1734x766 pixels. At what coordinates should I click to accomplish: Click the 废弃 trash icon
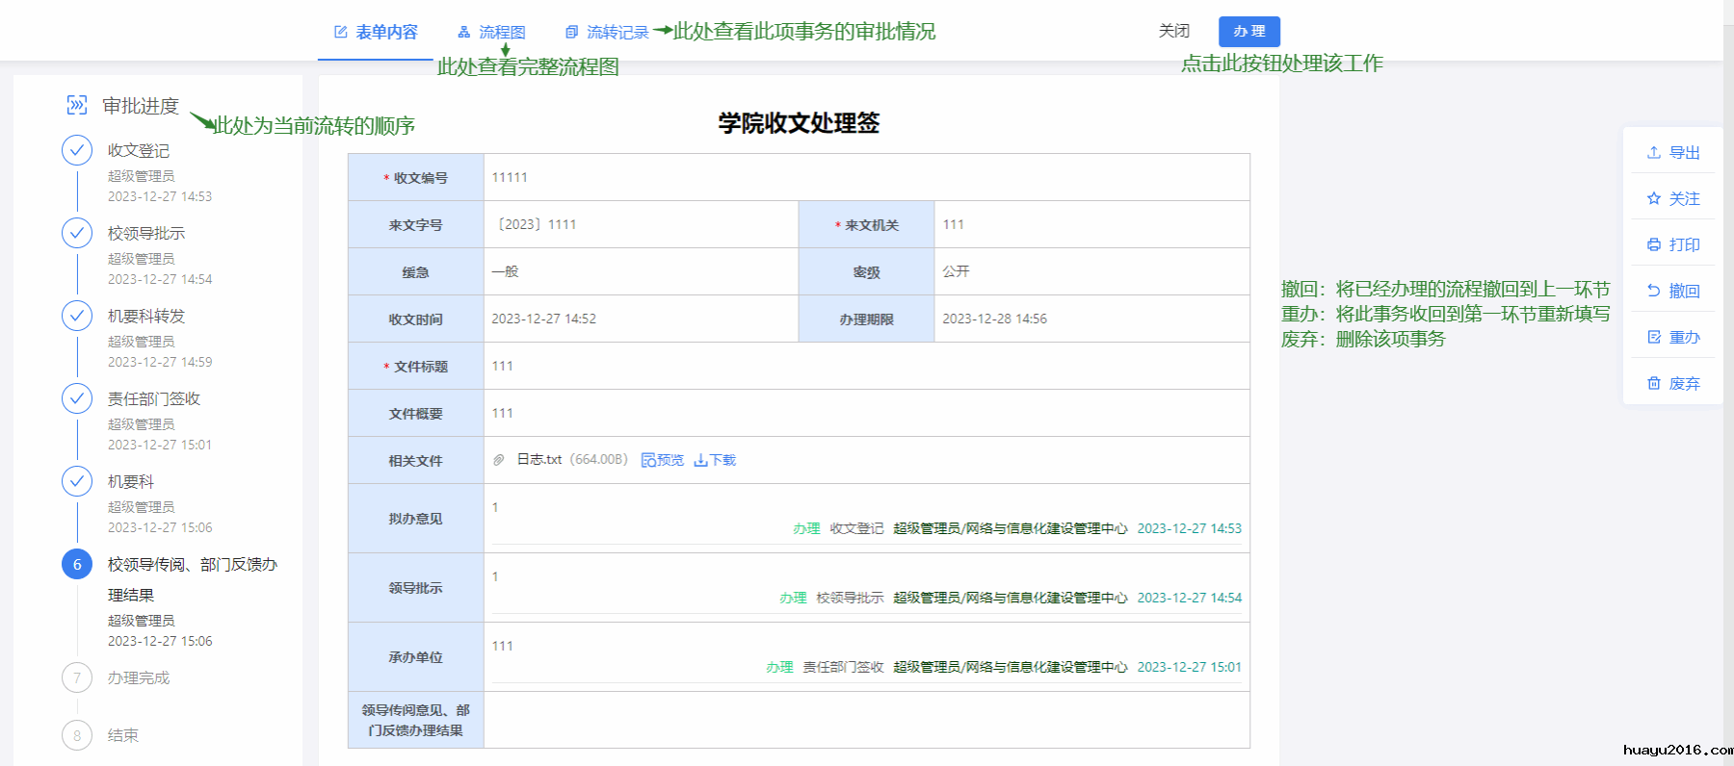(1653, 383)
